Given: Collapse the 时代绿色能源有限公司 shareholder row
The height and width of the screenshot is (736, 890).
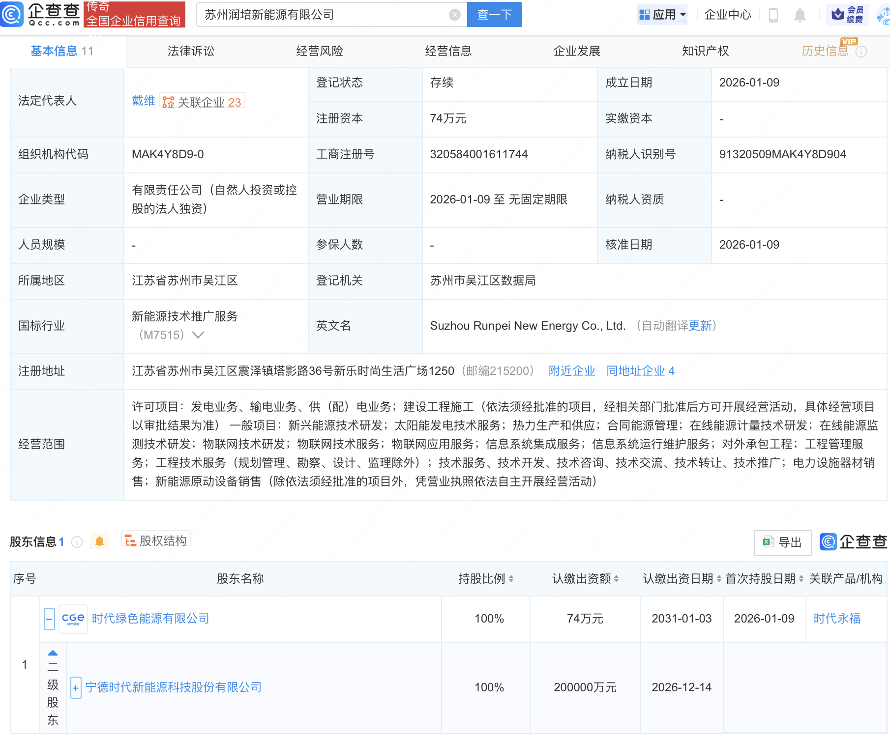Looking at the screenshot, I should 49,619.
